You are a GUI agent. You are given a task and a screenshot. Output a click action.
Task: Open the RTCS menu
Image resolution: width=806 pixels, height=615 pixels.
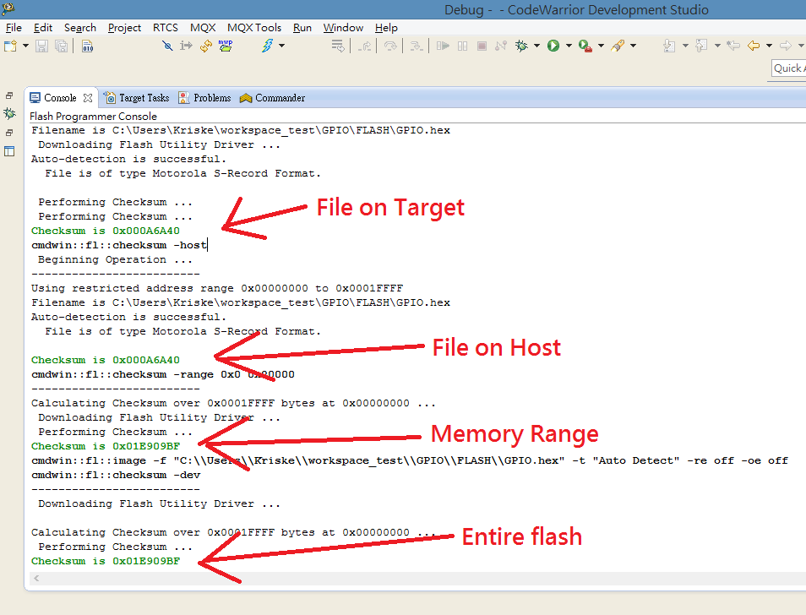pyautogui.click(x=166, y=28)
